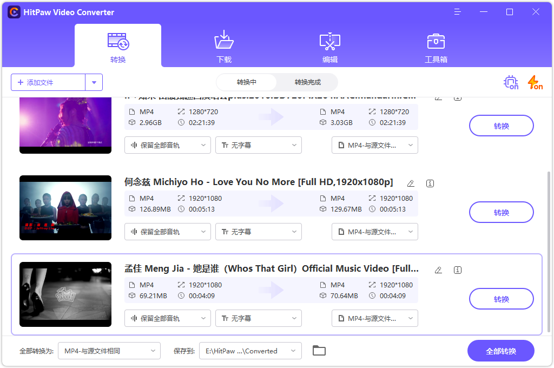This screenshot has width=554, height=368.
Task: Click the 何念兹 Michiyo Ho video title
Action: point(259,182)
